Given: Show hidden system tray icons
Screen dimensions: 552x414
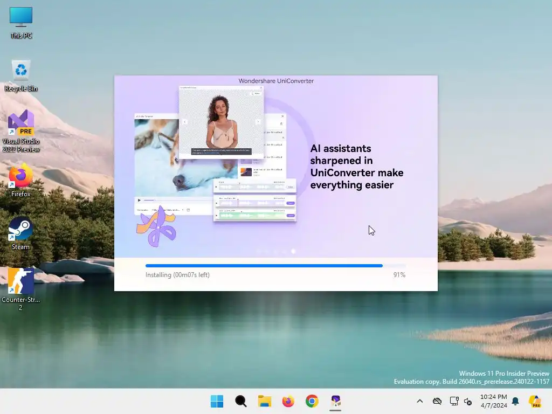Looking at the screenshot, I should [419, 401].
